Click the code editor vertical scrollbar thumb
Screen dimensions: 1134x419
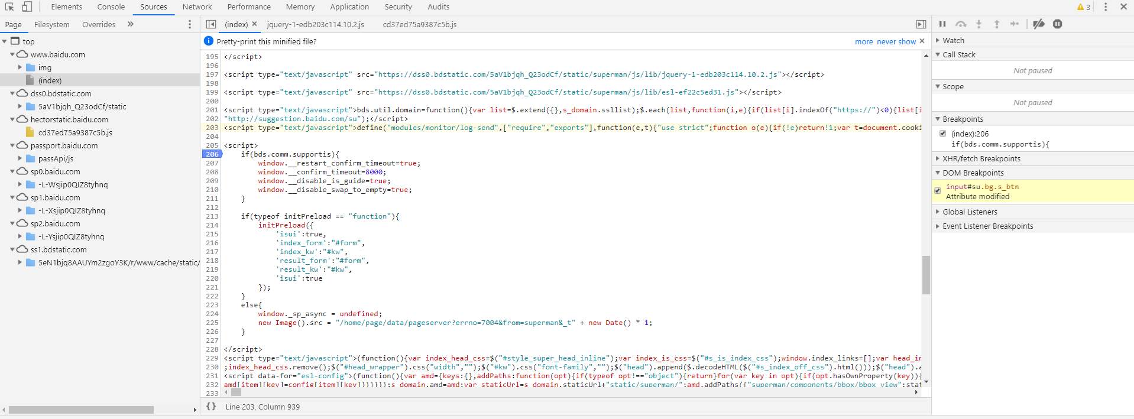click(x=926, y=275)
